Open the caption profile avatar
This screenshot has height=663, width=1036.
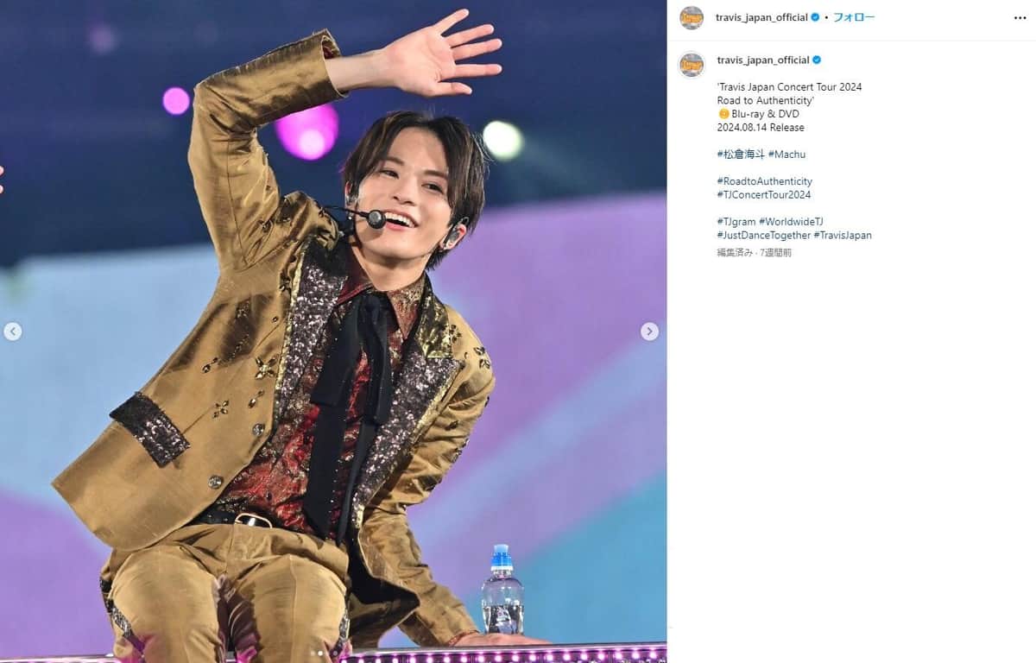(x=692, y=65)
